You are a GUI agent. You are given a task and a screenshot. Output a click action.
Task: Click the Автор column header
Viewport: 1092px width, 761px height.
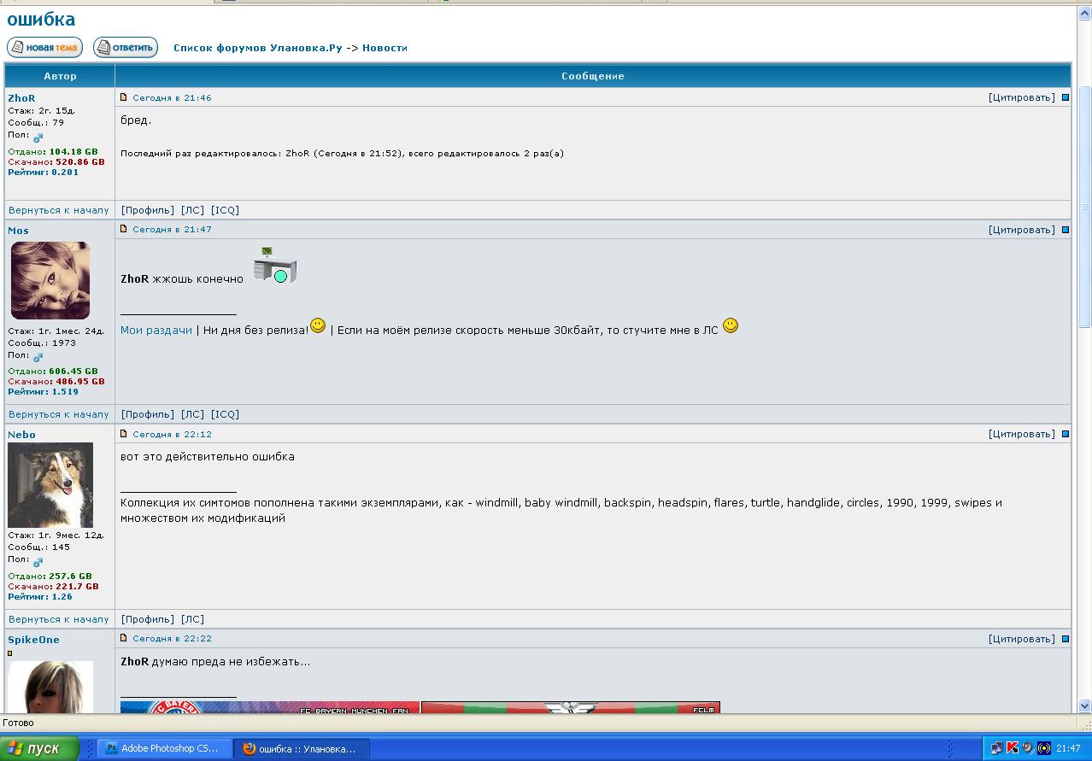60,76
